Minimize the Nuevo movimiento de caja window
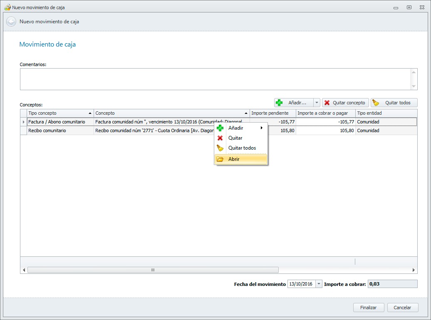 (396, 8)
